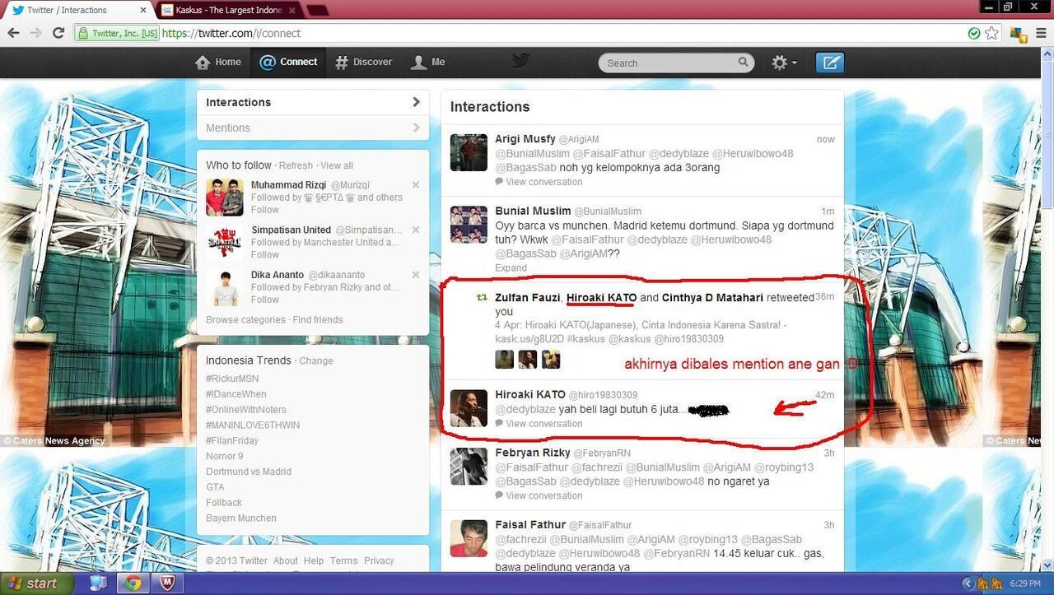Select Interactions in sidebar
The image size is (1054, 595).
(x=313, y=102)
